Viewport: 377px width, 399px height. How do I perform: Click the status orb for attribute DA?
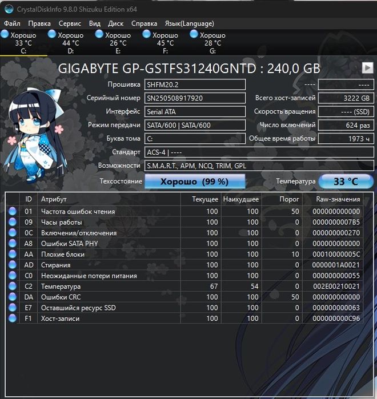13,297
